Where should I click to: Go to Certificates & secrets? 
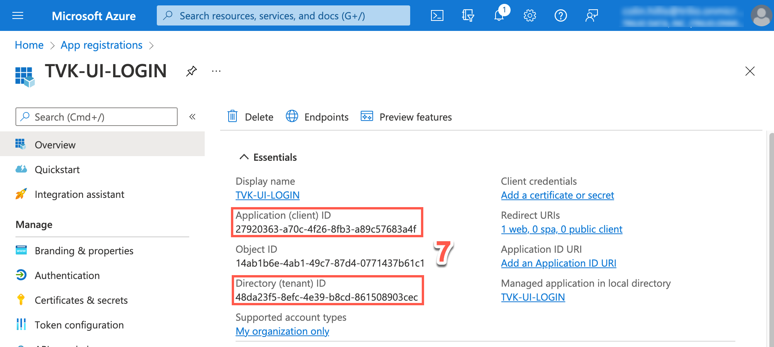pyautogui.click(x=81, y=300)
